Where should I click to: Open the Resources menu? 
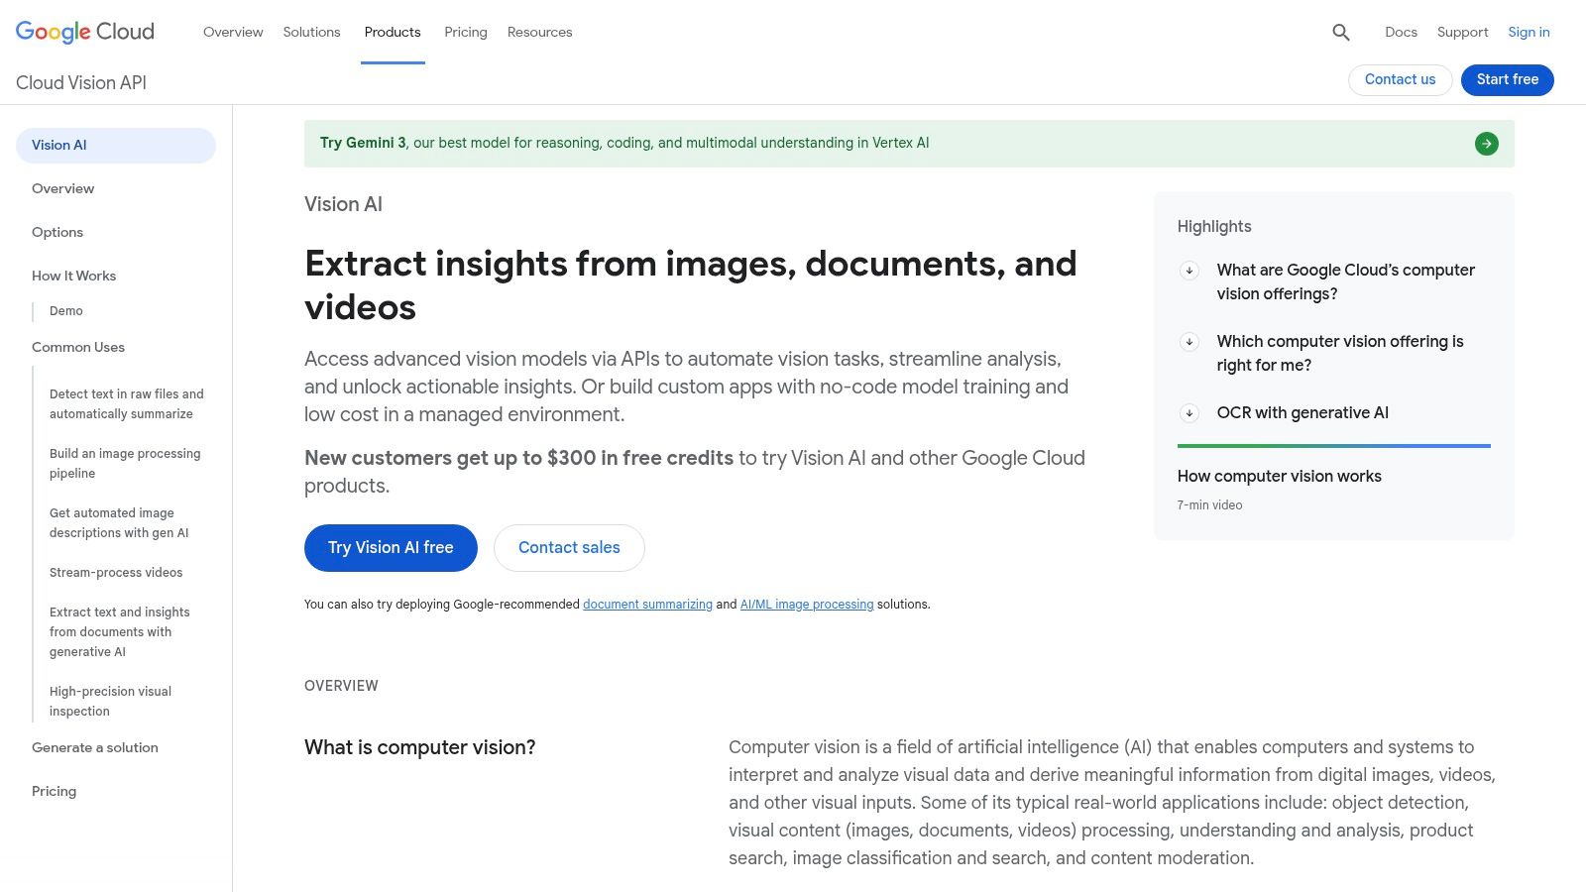539,32
